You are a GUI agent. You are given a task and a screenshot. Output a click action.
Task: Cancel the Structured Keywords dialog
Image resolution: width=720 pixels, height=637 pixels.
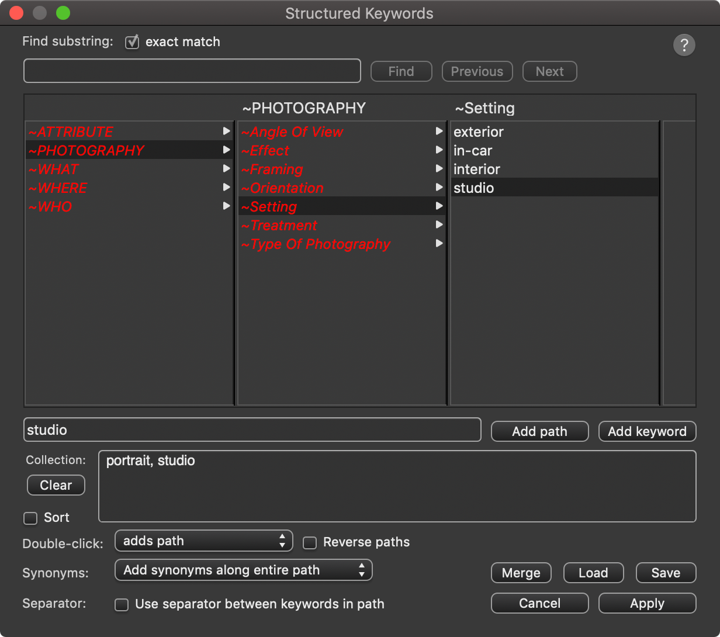click(x=540, y=603)
